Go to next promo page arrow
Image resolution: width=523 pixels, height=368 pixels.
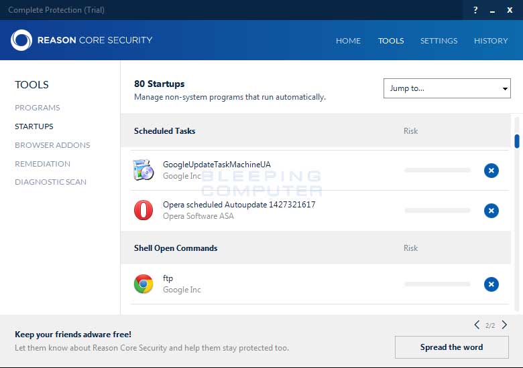(x=504, y=325)
